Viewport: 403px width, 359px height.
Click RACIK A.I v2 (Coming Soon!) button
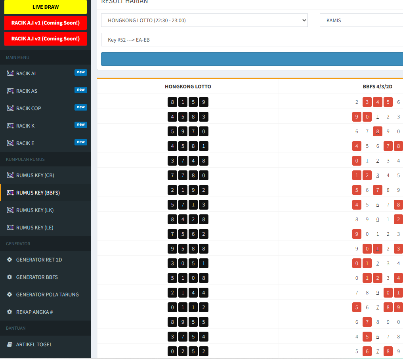(46, 39)
